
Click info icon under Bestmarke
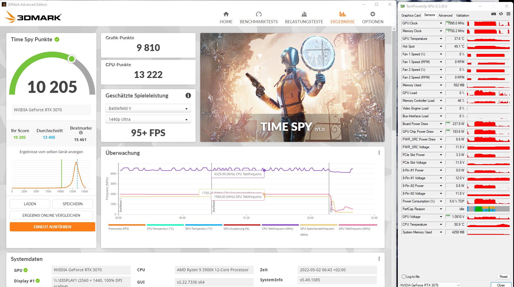pyautogui.click(x=81, y=133)
